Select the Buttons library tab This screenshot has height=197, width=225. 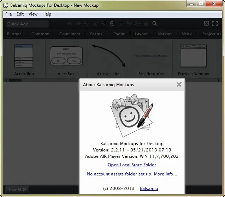14,34
